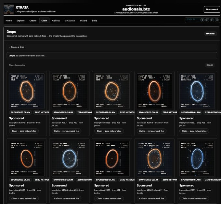Open the 28 / 33 Free State artwork thumbnail
The width and height of the screenshot is (221, 204).
(x=154, y=91)
